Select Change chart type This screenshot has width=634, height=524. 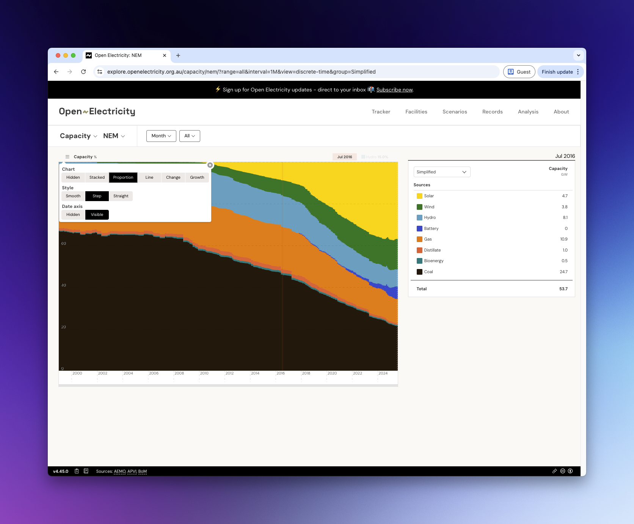point(173,178)
